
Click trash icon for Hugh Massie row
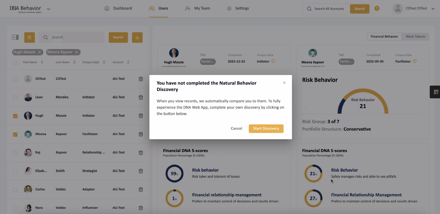click(x=141, y=116)
